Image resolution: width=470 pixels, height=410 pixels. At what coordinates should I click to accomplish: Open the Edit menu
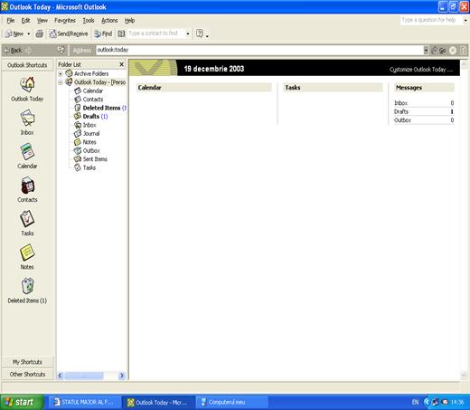25,21
